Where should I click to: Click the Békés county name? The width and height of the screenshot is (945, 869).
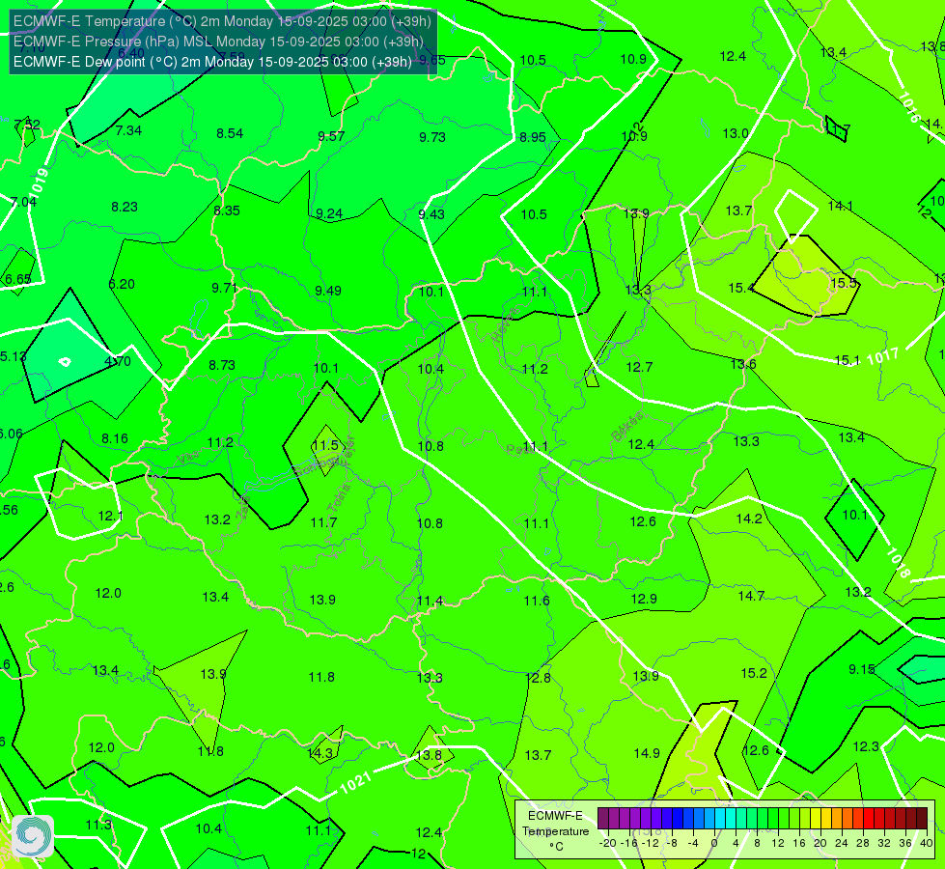[x=626, y=428]
